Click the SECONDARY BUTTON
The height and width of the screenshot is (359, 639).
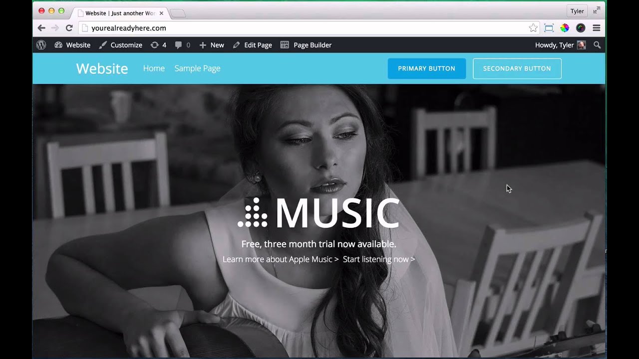pyautogui.click(x=517, y=69)
